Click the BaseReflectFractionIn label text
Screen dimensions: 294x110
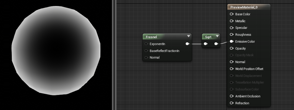pyautogui.click(x=165, y=51)
